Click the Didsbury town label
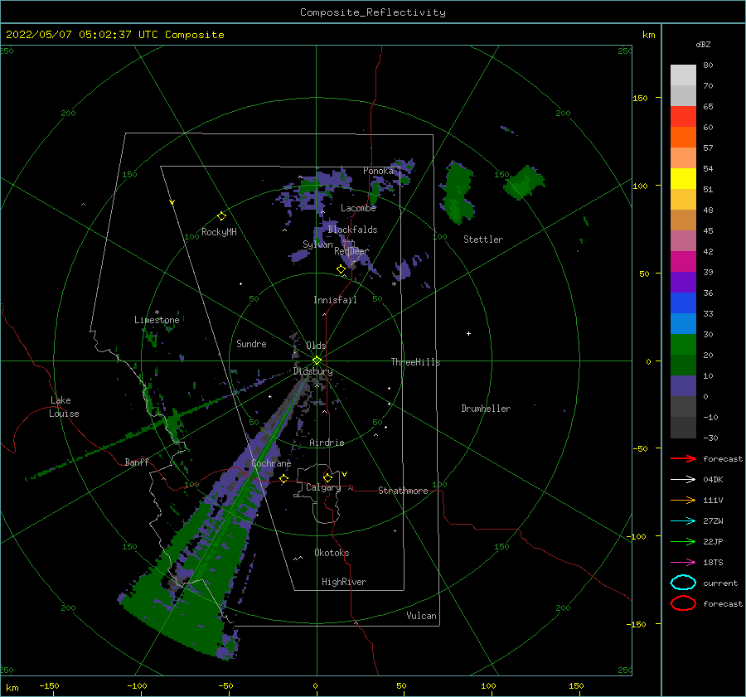 [312, 371]
